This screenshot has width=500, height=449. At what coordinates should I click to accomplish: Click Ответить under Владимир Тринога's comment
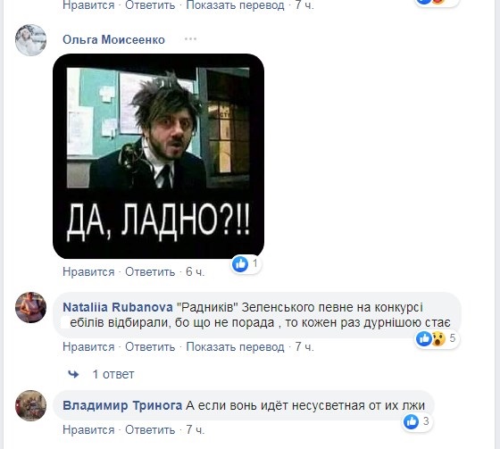coord(150,430)
